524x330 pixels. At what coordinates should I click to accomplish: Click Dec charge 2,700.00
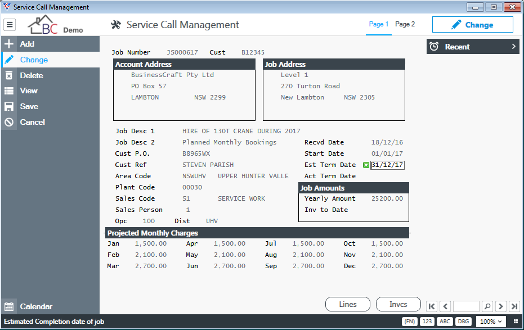(x=387, y=266)
